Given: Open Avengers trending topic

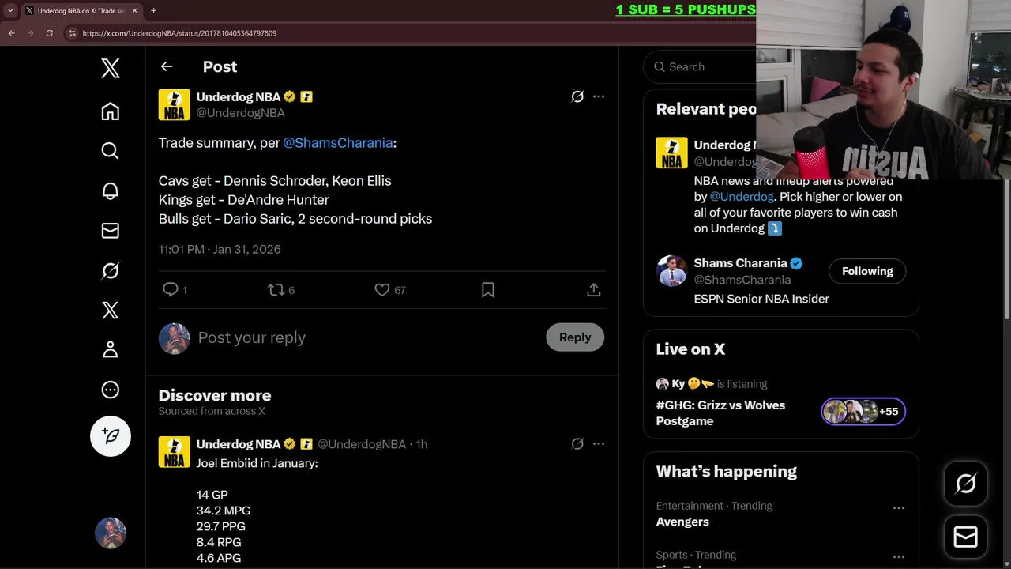Looking at the screenshot, I should [x=682, y=522].
